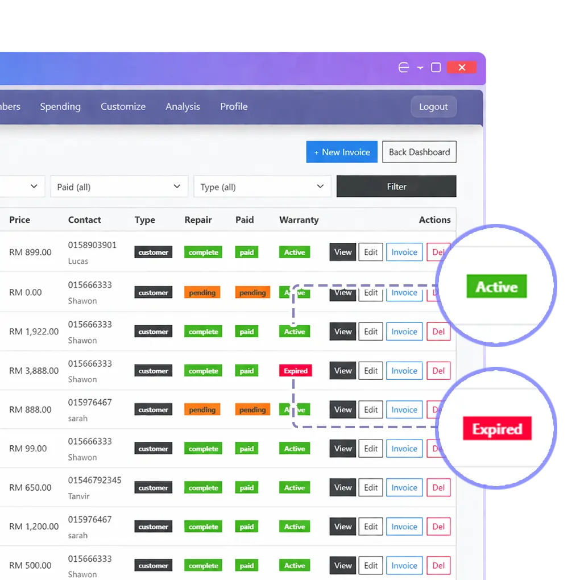Select the Spending menu item
The height and width of the screenshot is (580, 580).
click(x=60, y=106)
